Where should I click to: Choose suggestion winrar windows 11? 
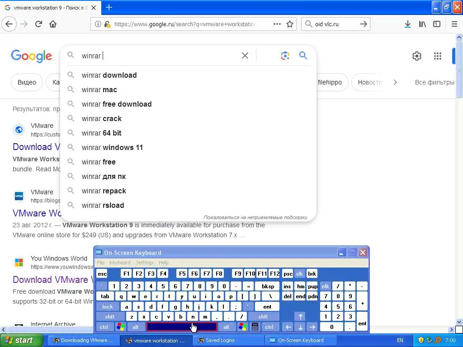[x=188, y=148]
